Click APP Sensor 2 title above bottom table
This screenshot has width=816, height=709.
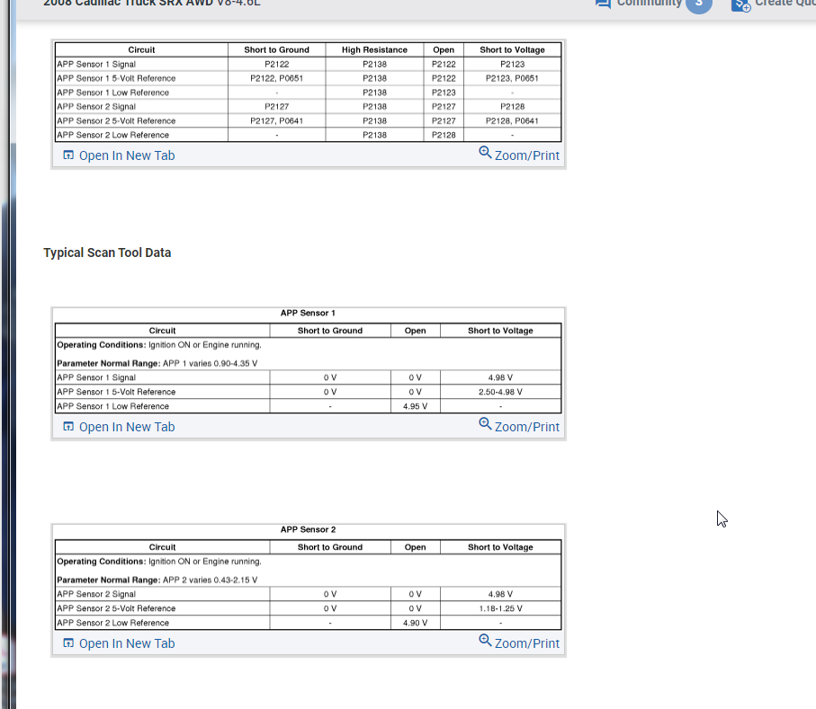coord(308,529)
